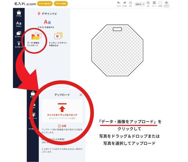Image resolution: width=188 pixels, height=162 pixels.
Task: Zoom in with the plus magnifier
Action: [148, 3]
